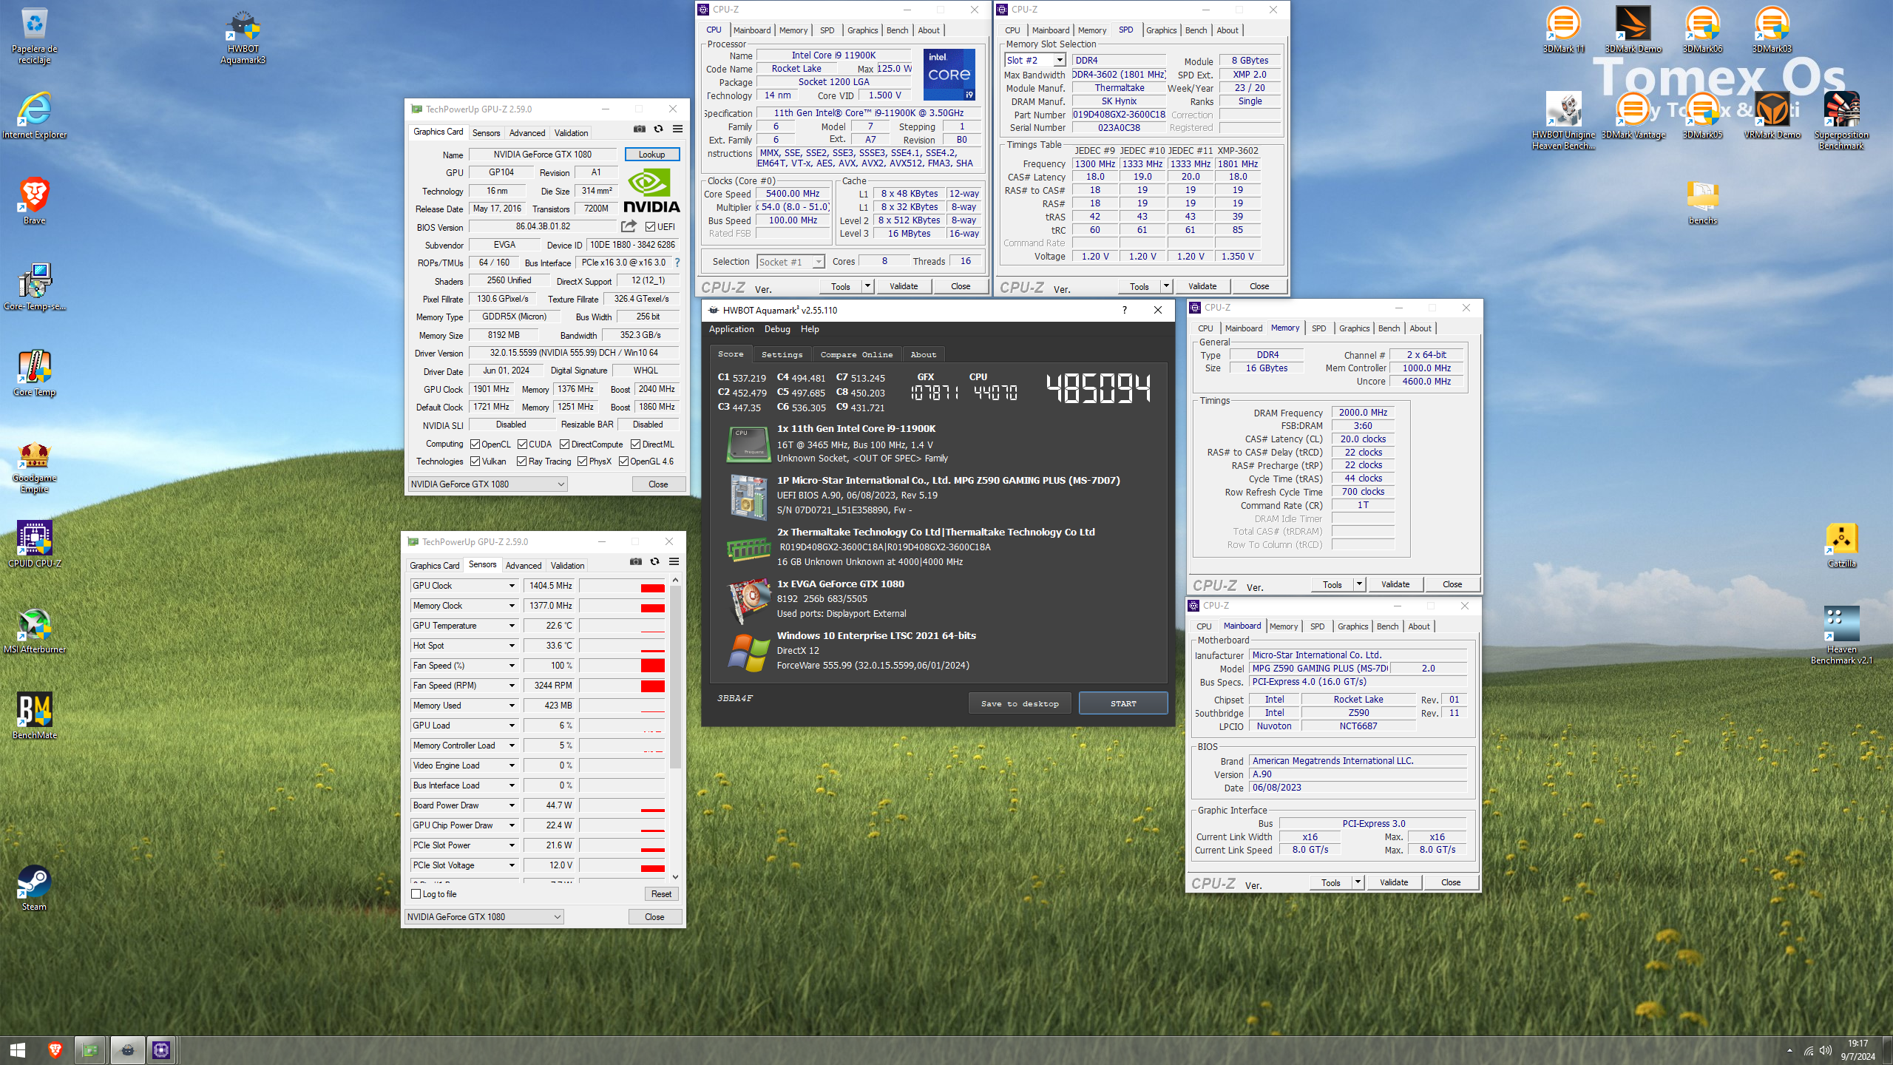Toggle DirectML checkbox in GPU-Z
1893x1065 pixels.
tap(635, 444)
